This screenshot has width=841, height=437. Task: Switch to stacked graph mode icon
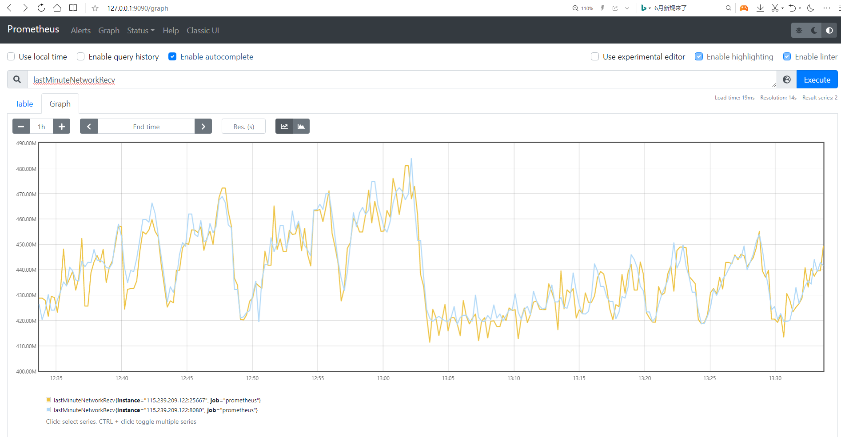point(301,127)
